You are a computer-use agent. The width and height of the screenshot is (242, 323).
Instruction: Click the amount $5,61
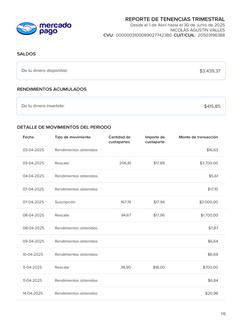[213, 176]
